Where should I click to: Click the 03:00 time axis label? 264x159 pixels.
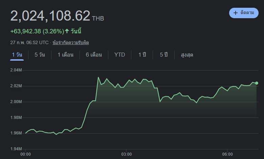[127, 154]
